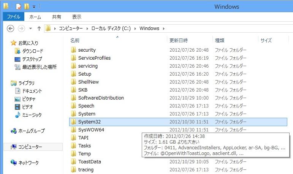Viewport: 293px width, 174px height.
Task: Select お気に入り in navigation pane
Action: click(28, 43)
